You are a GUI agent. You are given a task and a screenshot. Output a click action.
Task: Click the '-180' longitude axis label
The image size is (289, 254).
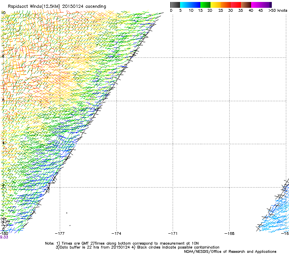(x=4, y=234)
